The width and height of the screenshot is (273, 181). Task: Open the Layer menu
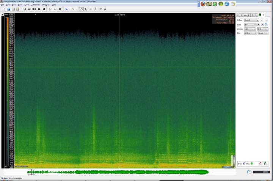pos(27,5)
